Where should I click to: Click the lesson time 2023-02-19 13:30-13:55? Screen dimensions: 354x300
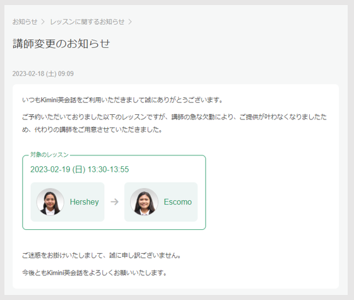(80, 169)
